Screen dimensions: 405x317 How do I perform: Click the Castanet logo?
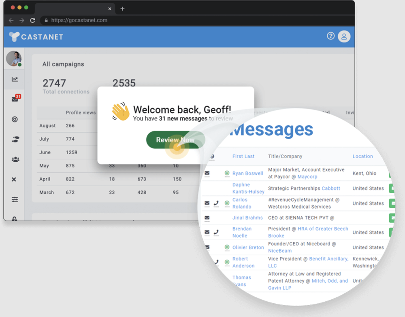pos(36,37)
